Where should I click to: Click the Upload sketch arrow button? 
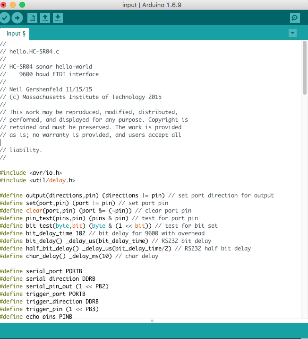(17, 18)
